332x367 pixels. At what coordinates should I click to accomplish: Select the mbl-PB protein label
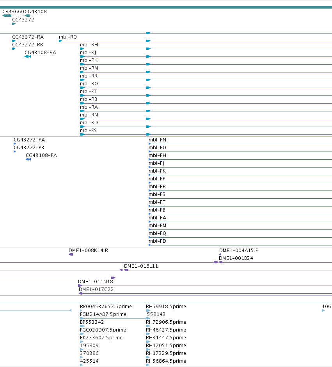[x=157, y=210]
